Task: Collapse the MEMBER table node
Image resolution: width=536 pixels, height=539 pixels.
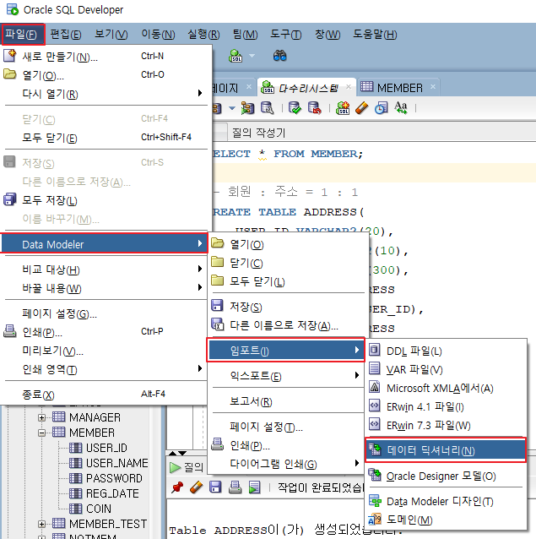Action: click(x=41, y=433)
